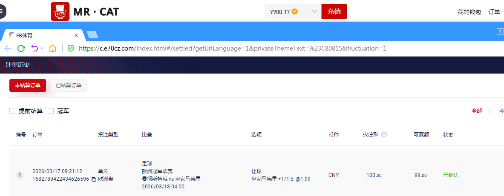Click the yellow yuan coin icon
The height and width of the screenshot is (196, 504).
pos(294,11)
